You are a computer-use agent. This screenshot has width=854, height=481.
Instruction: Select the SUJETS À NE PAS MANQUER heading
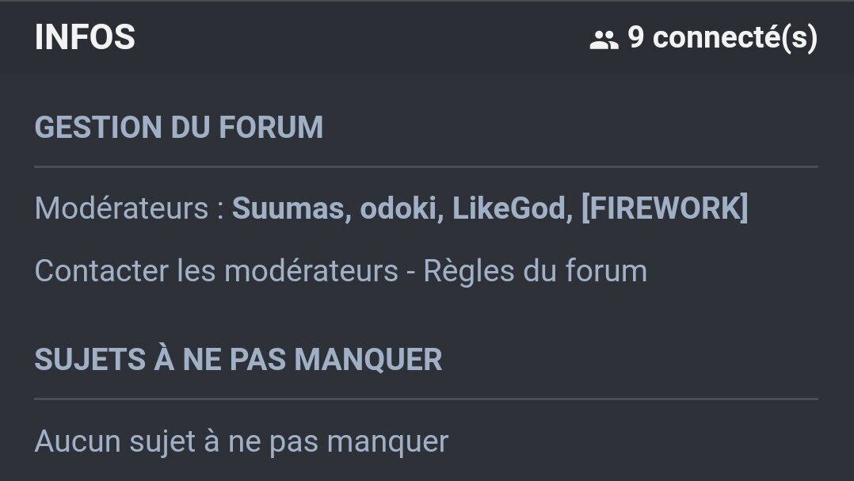pos(238,359)
